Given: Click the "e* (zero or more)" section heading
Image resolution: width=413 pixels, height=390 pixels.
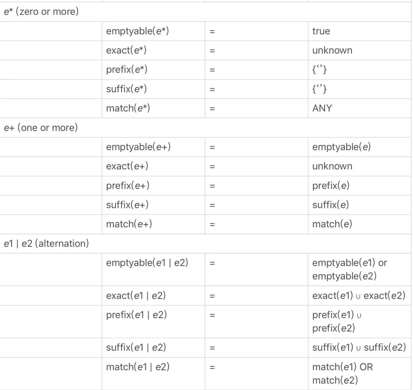Looking at the screenshot, I should (x=41, y=12).
